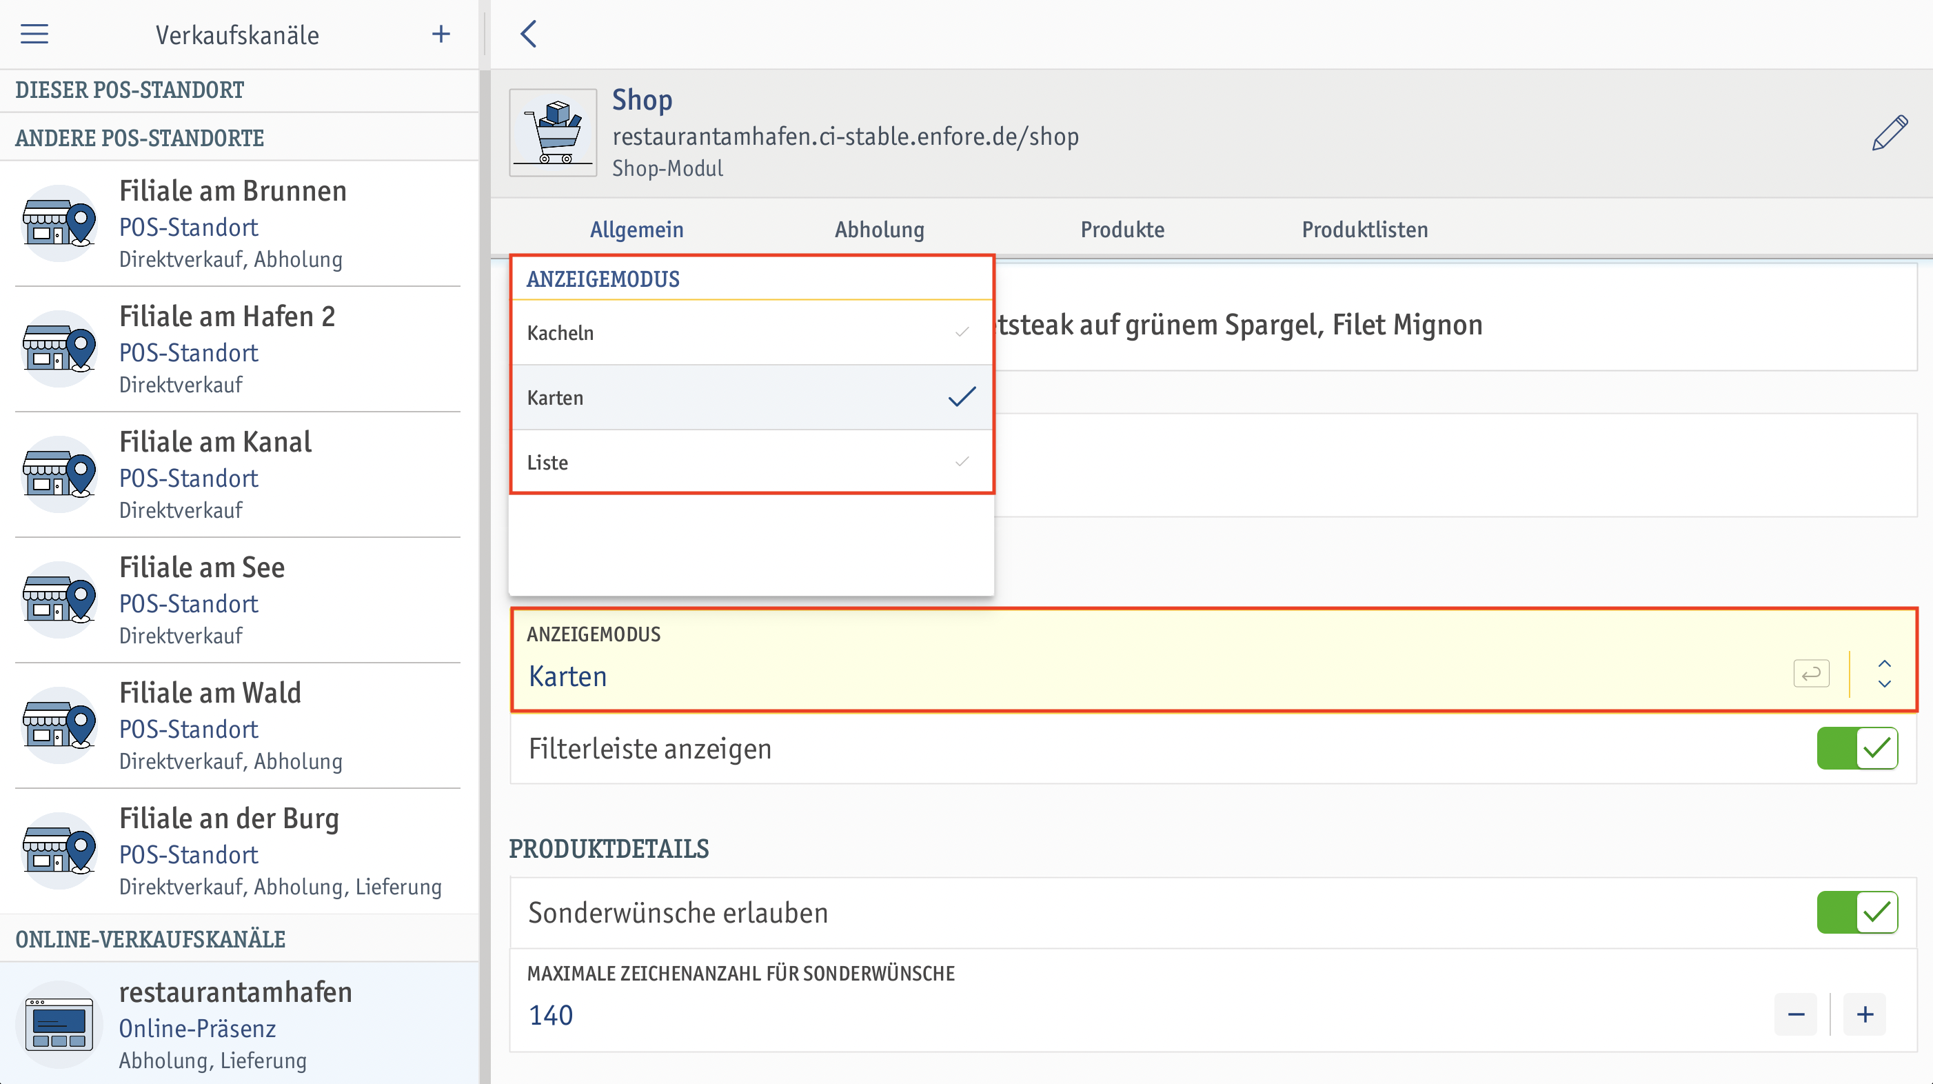Decrease maximale Zeichenanzahl with minus
This screenshot has width=1933, height=1084.
tap(1796, 1014)
